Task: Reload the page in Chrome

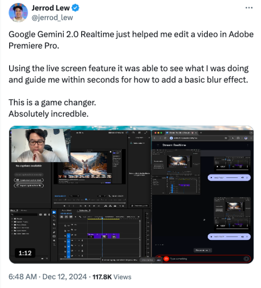Action: (x=165, y=138)
